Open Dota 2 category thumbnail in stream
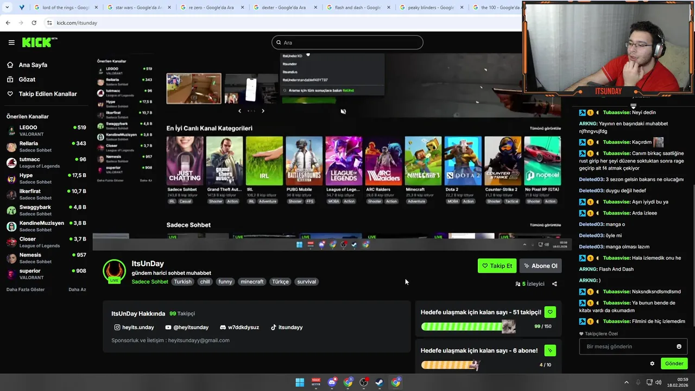The height and width of the screenshot is (391, 695). 463,161
